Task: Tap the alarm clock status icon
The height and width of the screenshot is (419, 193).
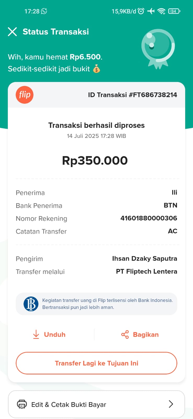Action: 141,11
